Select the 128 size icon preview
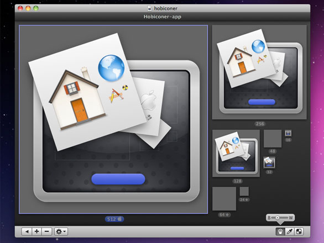The width and height of the screenshot is (324, 243). (x=236, y=153)
